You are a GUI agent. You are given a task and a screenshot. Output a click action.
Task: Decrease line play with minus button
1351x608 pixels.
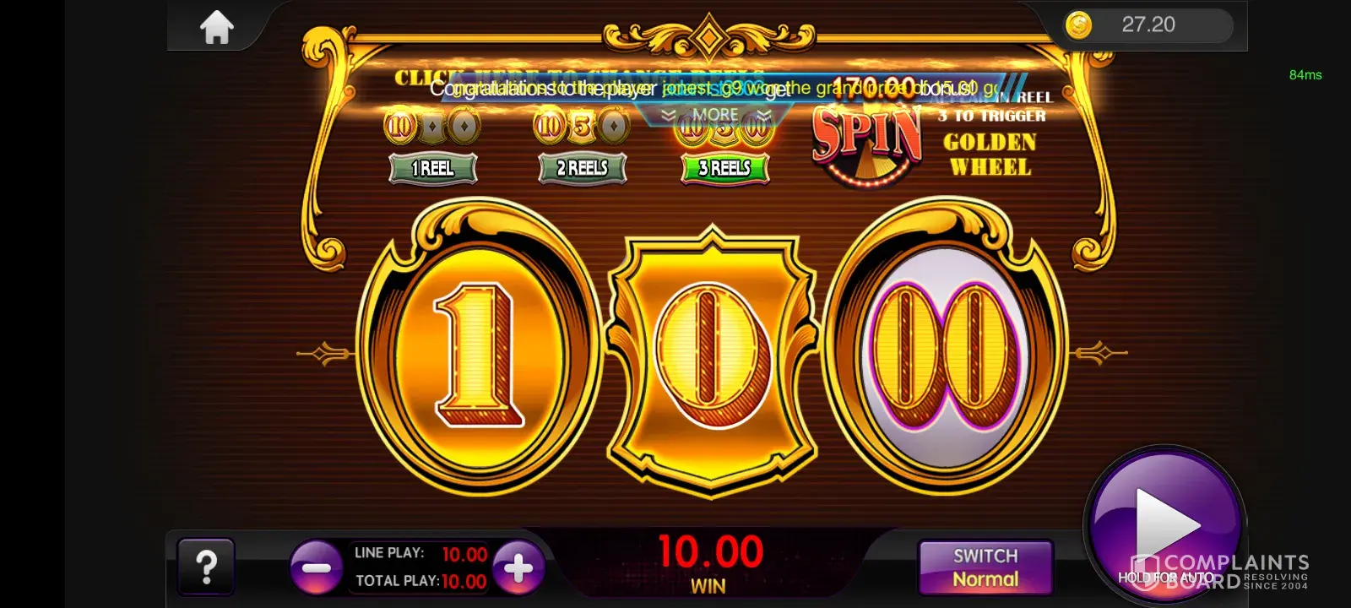[316, 568]
